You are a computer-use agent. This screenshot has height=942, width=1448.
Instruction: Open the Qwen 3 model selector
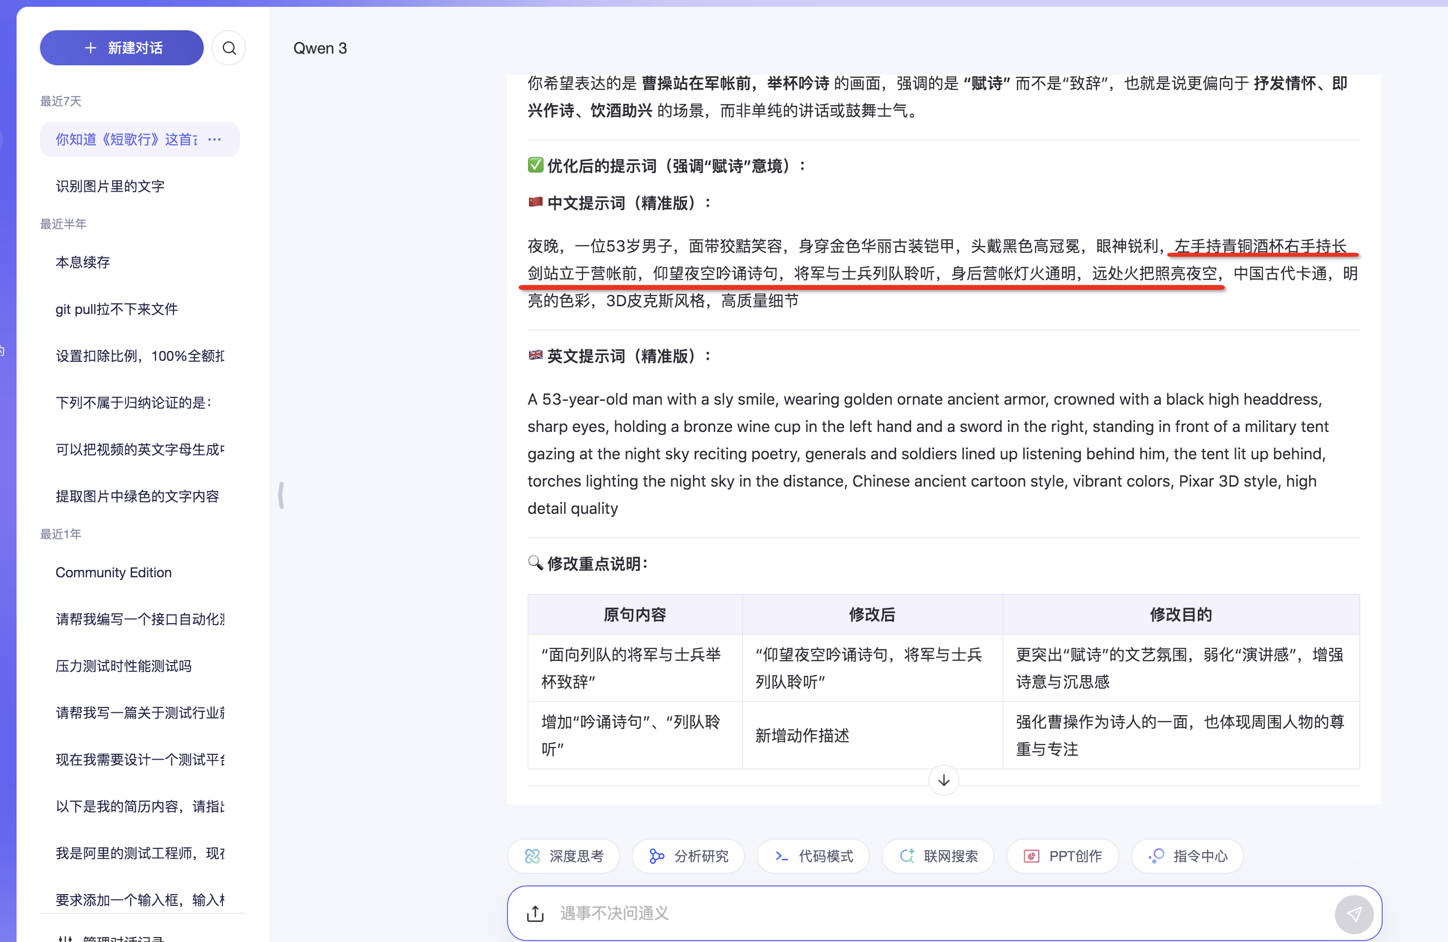320,48
